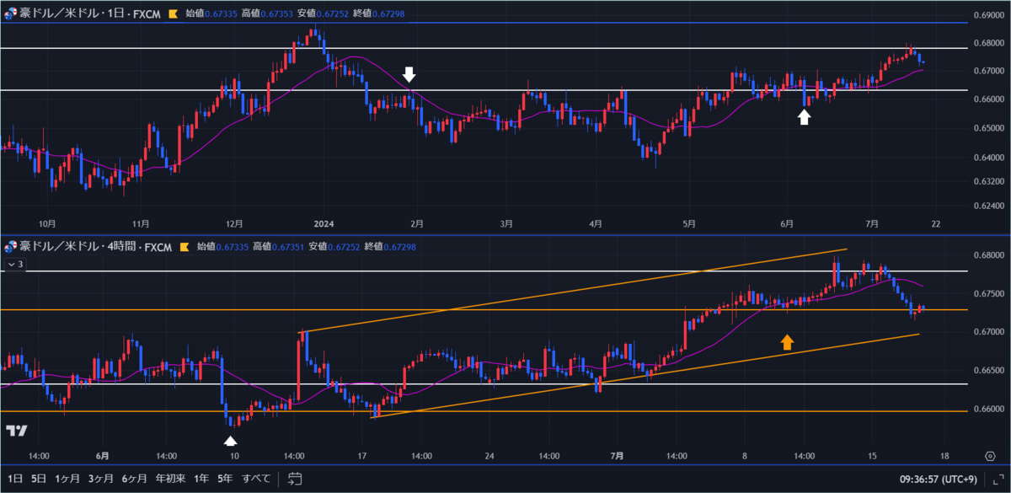
Task: Switch to the 1ヶ月 range
Action: [66, 479]
